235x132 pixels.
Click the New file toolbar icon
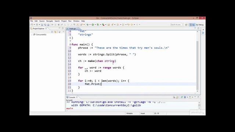point(32,25)
